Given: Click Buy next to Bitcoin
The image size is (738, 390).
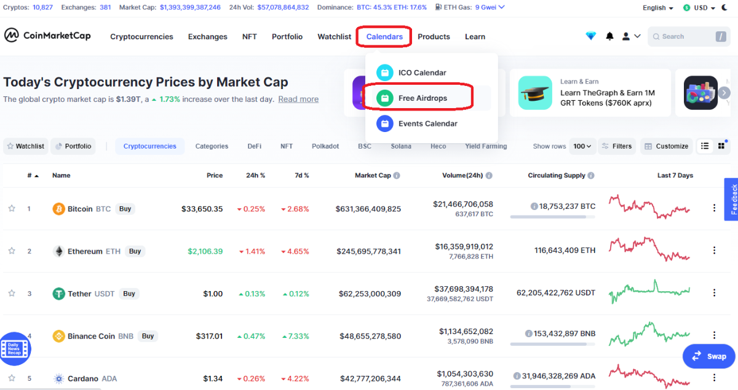Looking at the screenshot, I should click(125, 209).
